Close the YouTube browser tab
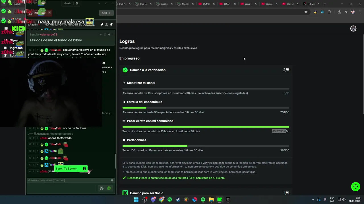 (297, 4)
